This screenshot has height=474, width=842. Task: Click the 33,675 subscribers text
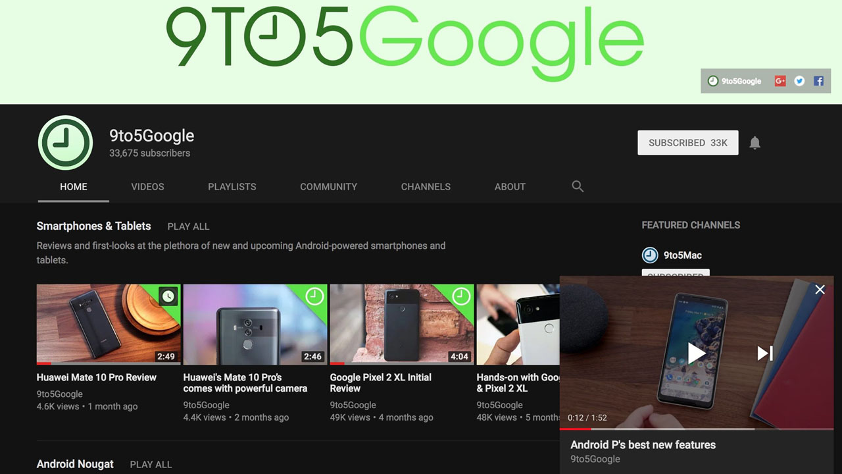tap(149, 153)
